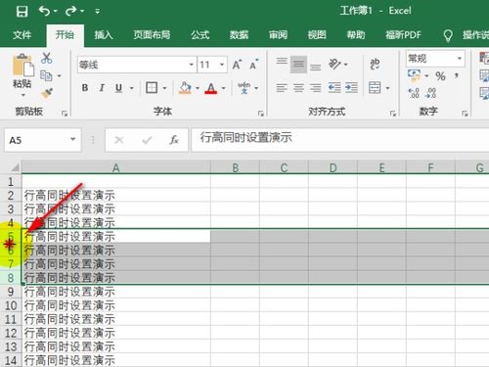Viewport: 489px width, 367px height.
Task: Switch to the 视图 ribbon tab
Action: (317, 35)
